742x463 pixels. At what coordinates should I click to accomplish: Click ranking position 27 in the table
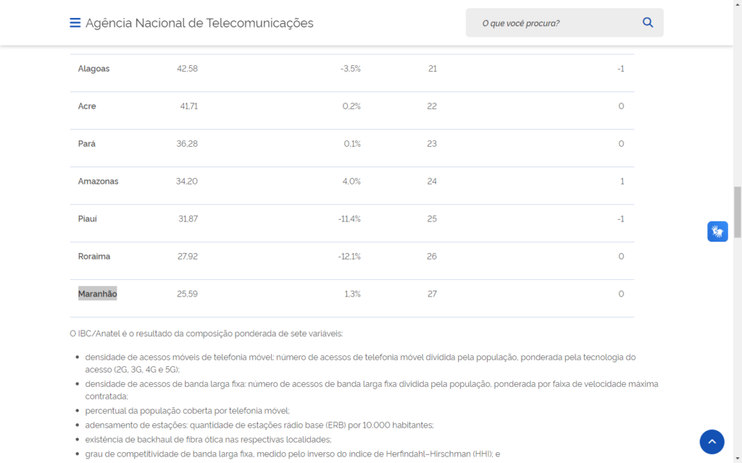click(x=432, y=294)
